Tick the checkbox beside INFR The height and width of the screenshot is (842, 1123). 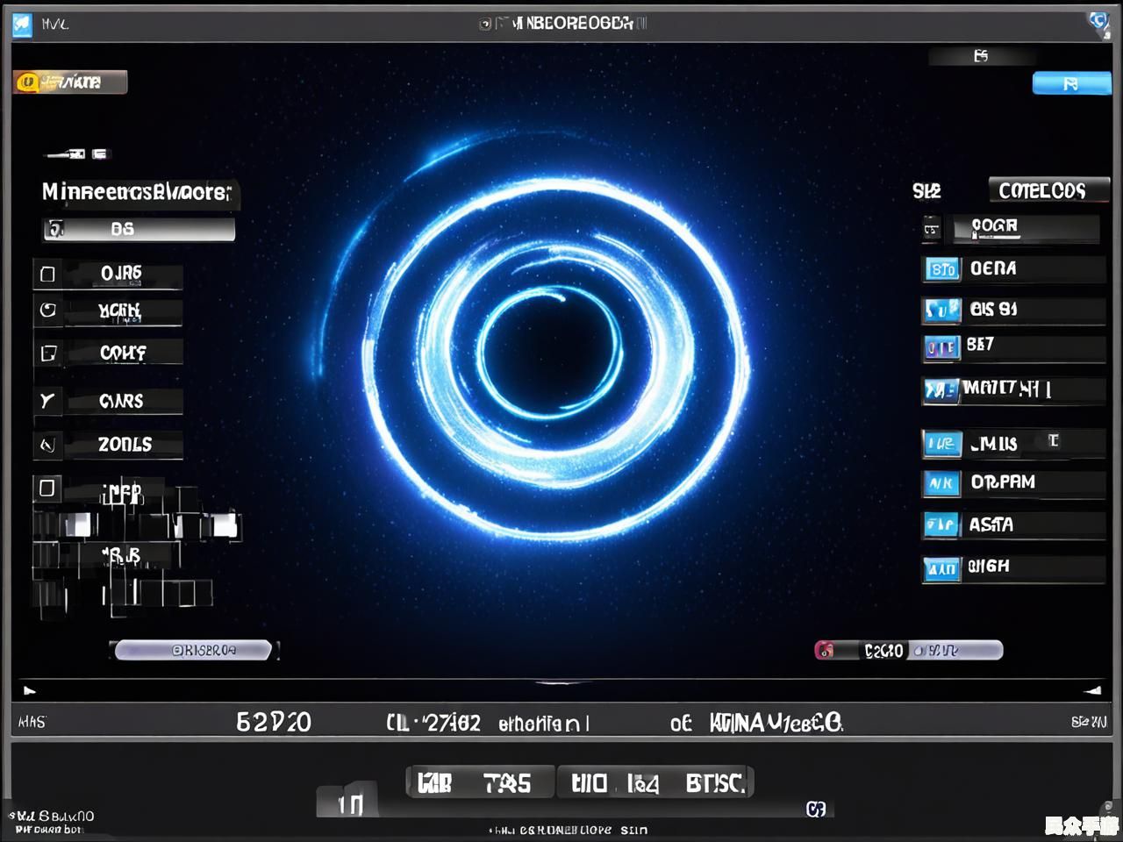coord(47,488)
